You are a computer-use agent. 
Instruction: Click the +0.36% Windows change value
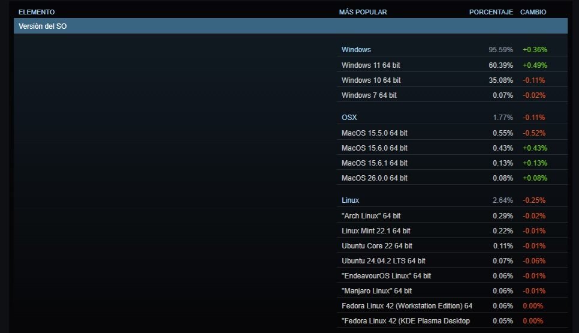point(535,50)
